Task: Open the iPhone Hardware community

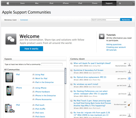Action: coord(42,92)
